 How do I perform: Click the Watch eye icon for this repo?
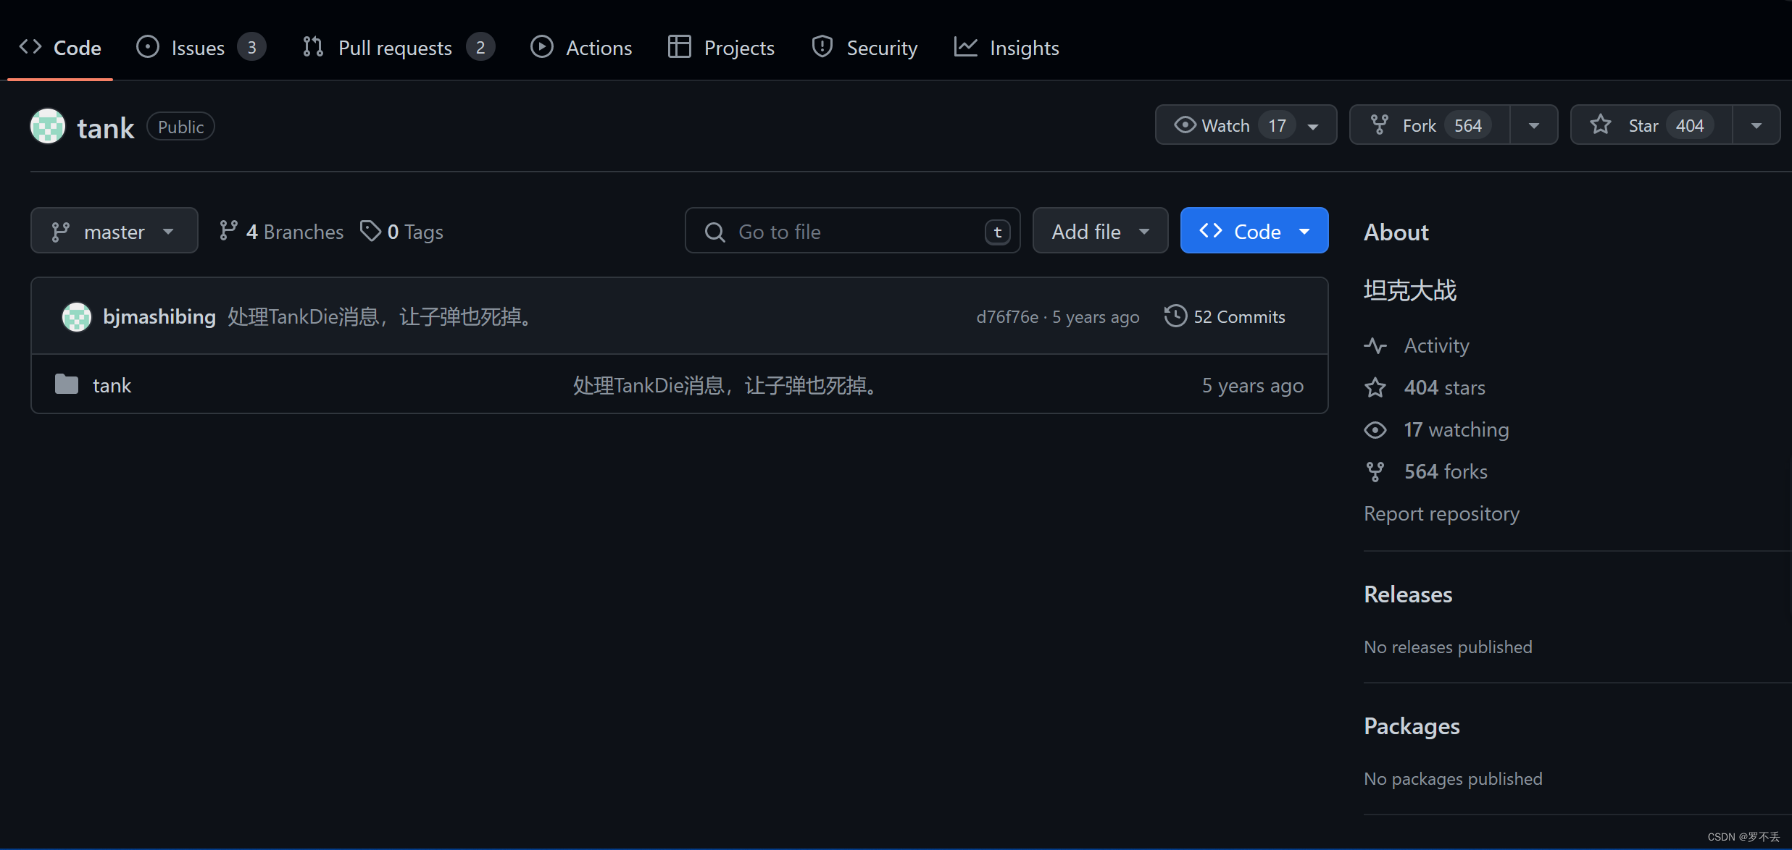pos(1185,125)
